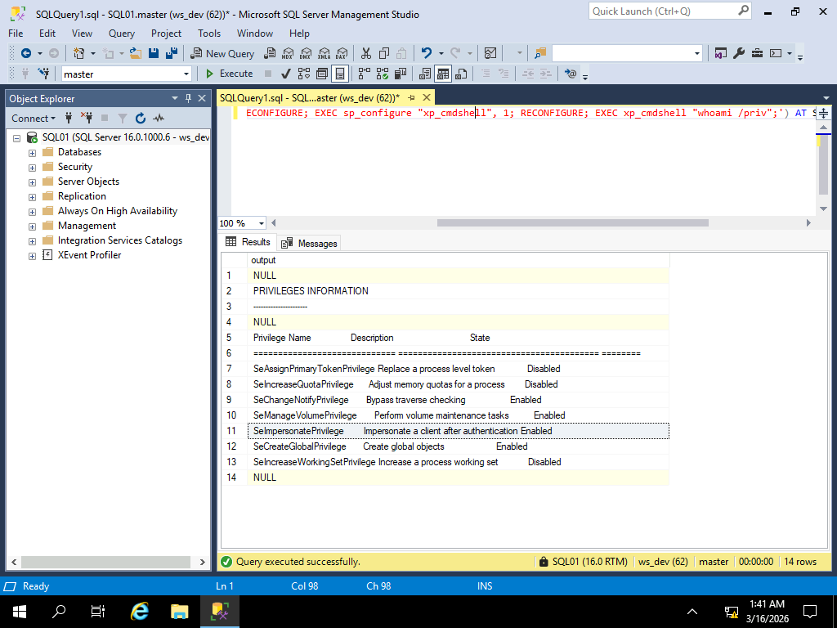Click Specify Values for Template Parameters icon
Image resolution: width=837 pixels, height=628 pixels.
pyautogui.click(x=571, y=74)
